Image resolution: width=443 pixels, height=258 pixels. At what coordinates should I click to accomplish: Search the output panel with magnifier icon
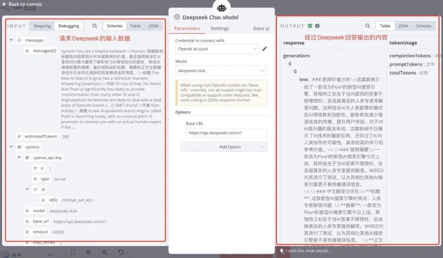click(x=368, y=26)
